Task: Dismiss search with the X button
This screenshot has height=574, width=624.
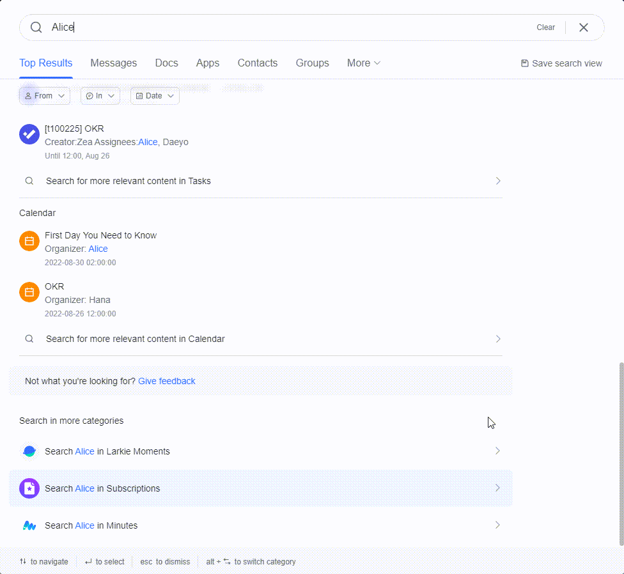Action: (x=582, y=27)
